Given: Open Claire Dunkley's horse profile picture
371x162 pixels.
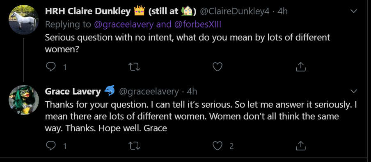Looking at the screenshot, I should click(x=24, y=20).
